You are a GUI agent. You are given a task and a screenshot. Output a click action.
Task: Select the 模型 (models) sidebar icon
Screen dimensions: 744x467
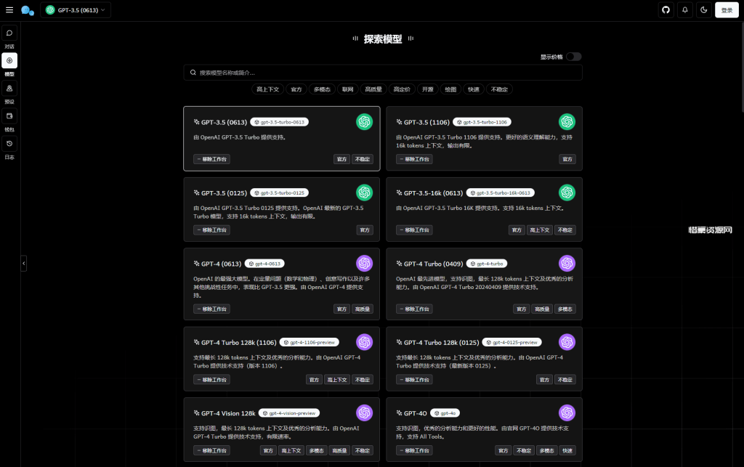click(x=9, y=60)
